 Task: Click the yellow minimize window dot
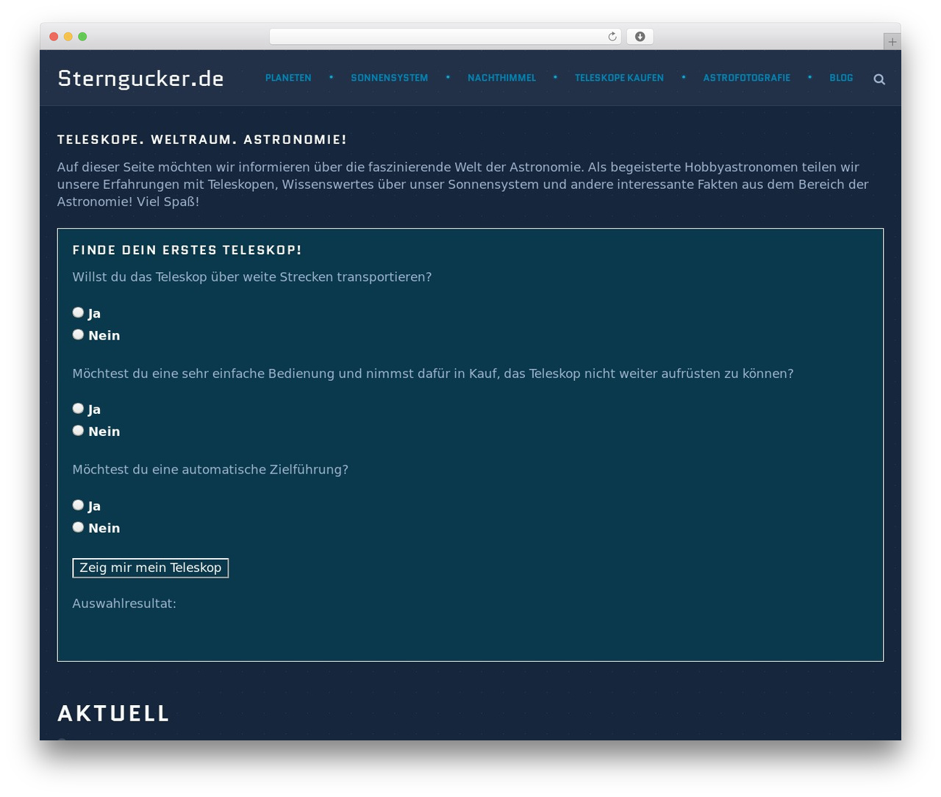click(x=68, y=37)
